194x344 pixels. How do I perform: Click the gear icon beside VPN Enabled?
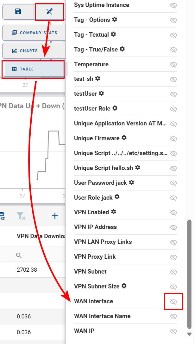pos(114,212)
